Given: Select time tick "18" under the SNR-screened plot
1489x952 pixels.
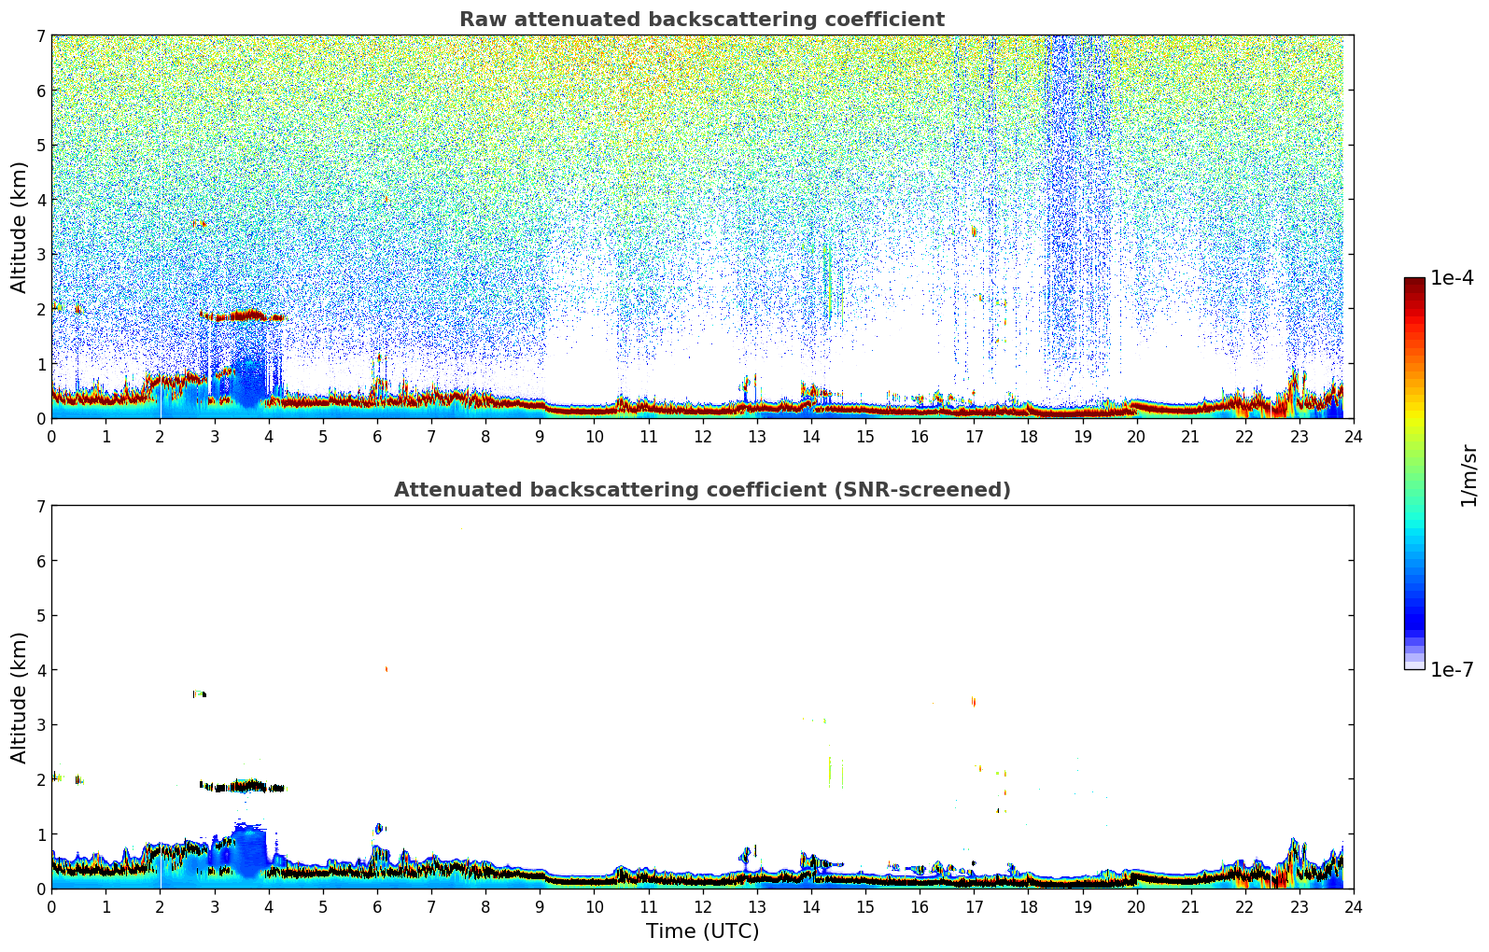Looking at the screenshot, I should click(x=1028, y=906).
